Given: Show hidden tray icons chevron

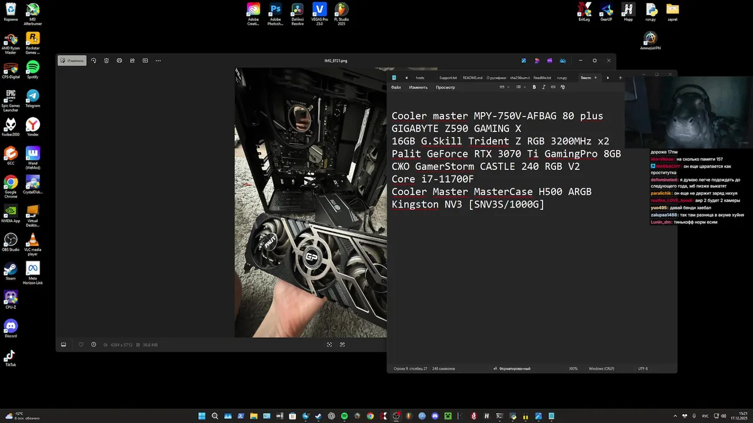Looking at the screenshot, I should (x=675, y=416).
